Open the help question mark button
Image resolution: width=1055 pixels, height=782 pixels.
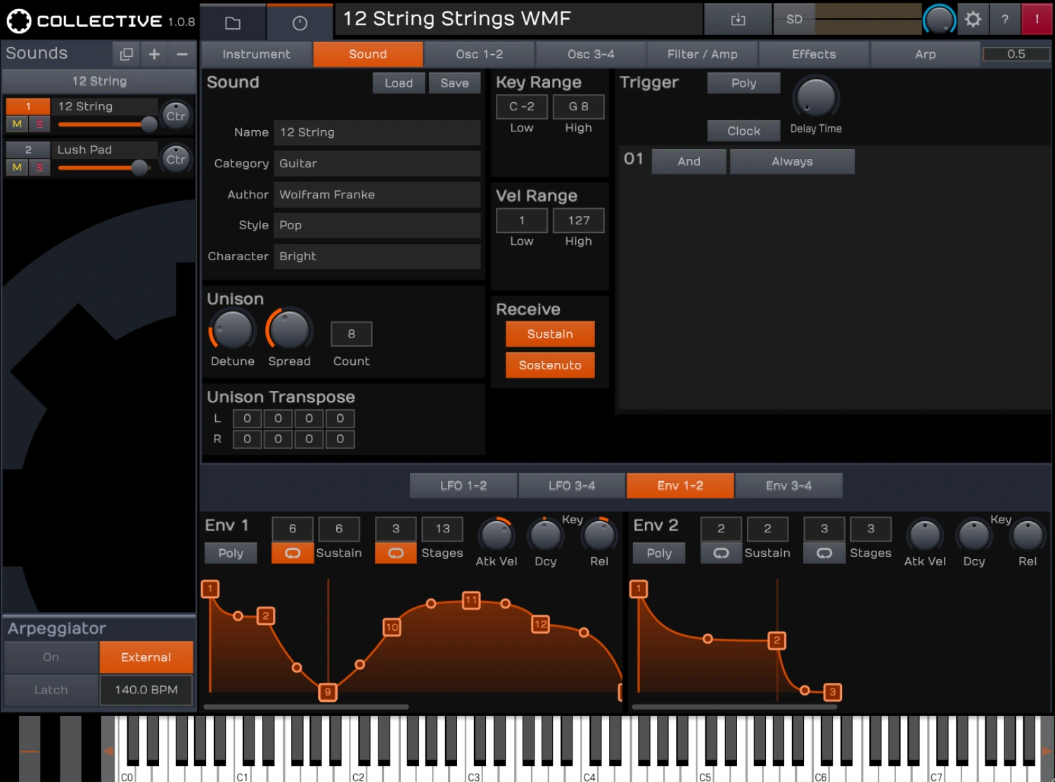[x=1004, y=20]
